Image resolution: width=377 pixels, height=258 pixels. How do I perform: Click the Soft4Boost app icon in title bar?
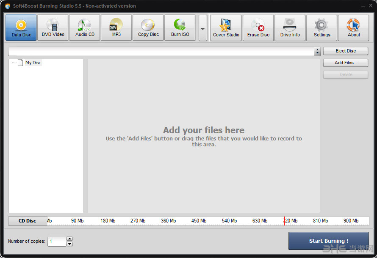pyautogui.click(x=8, y=6)
